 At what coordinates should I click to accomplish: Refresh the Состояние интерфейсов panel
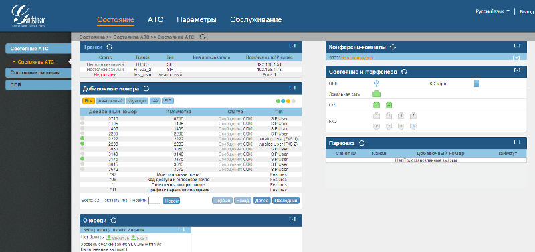pos(404,72)
